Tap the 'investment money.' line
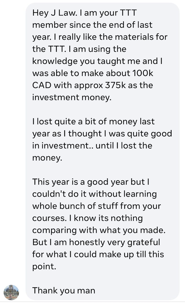This screenshot has width=185, height=303. 72,97
